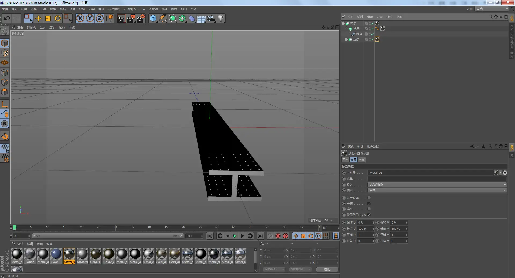Image resolution: width=515 pixels, height=278 pixels.
Task: Open the 侧面 双面 dropdown
Action: pos(437,190)
